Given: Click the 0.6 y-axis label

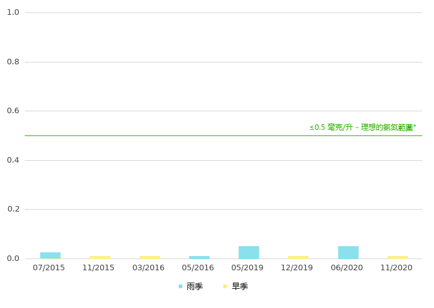Looking at the screenshot, I should (x=13, y=111).
